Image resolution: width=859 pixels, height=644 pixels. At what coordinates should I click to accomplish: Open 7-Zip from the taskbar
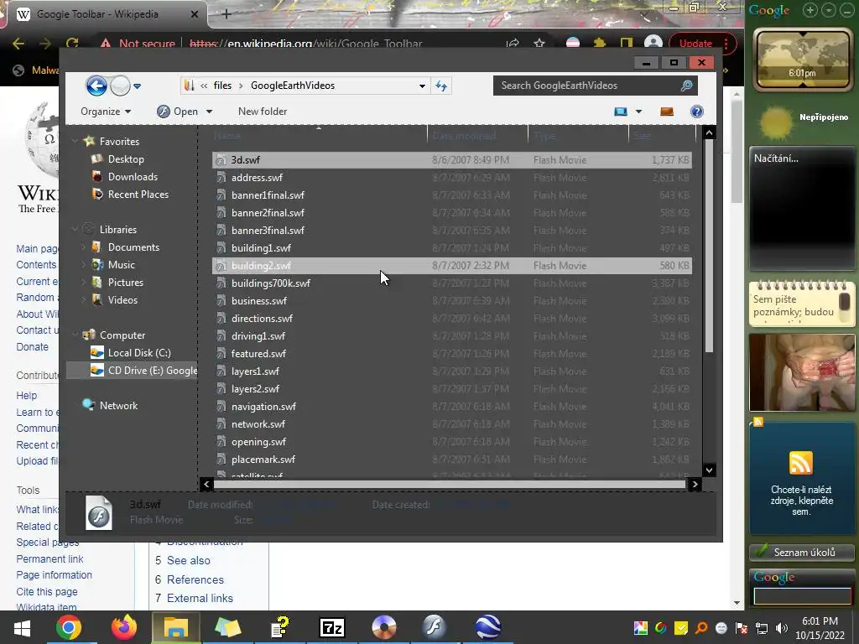(x=332, y=627)
